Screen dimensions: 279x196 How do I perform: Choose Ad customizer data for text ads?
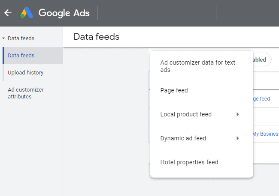point(197,66)
